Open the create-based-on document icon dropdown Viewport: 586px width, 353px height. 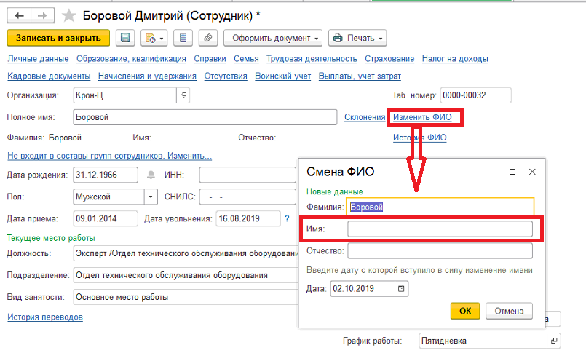(x=154, y=38)
